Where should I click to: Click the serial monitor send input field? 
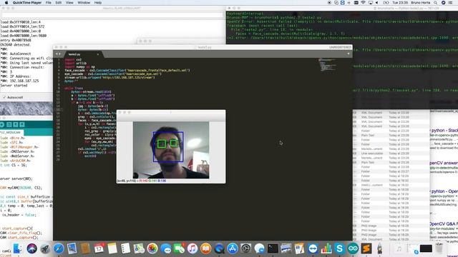point(112,15)
